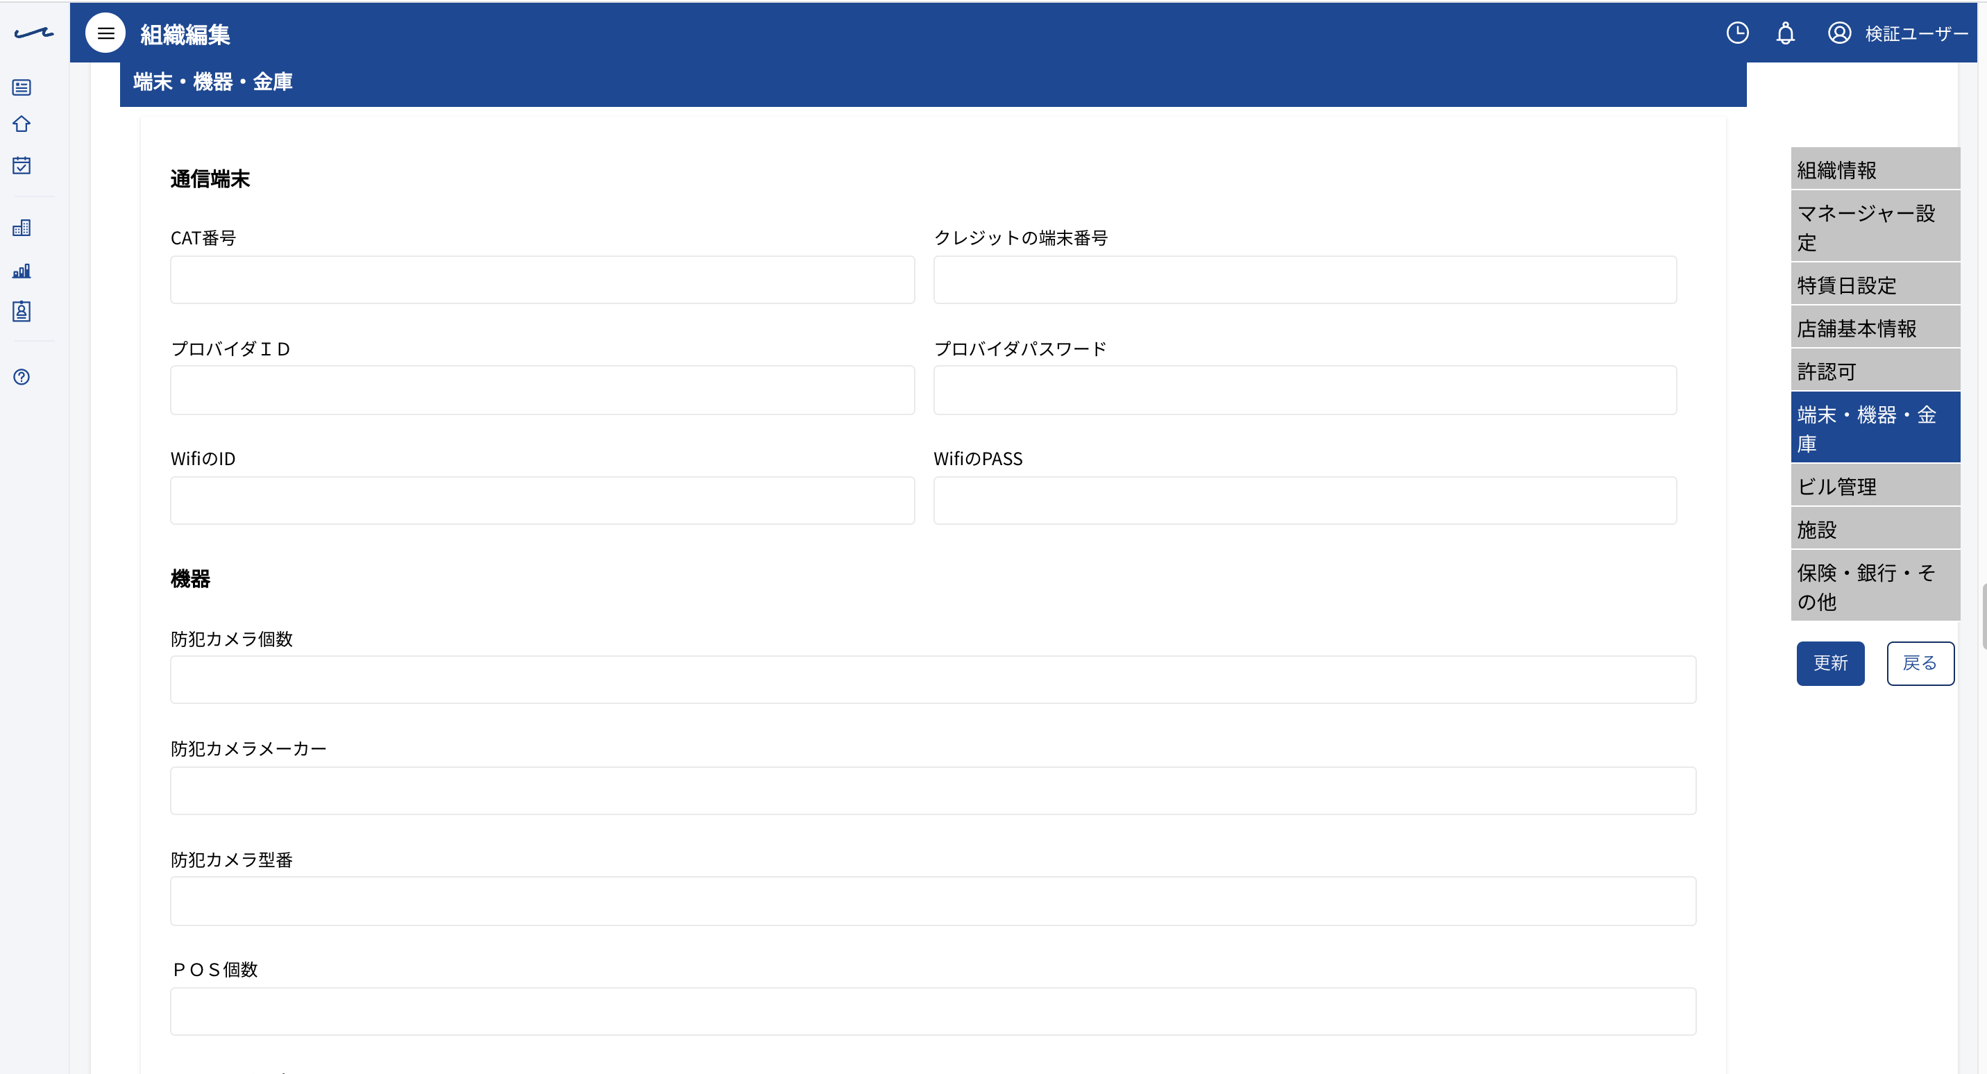Focus the WifiのPASS input field
The height and width of the screenshot is (1074, 1987).
pyautogui.click(x=1305, y=501)
